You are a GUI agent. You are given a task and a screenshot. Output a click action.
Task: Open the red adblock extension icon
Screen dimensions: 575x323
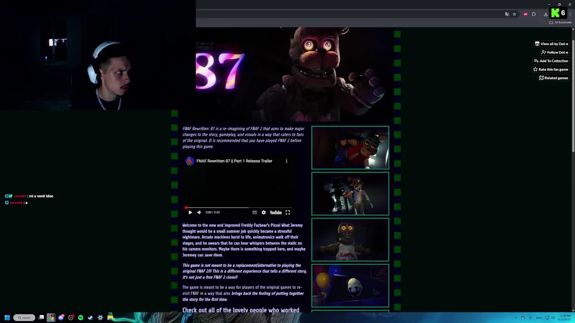[x=526, y=14]
